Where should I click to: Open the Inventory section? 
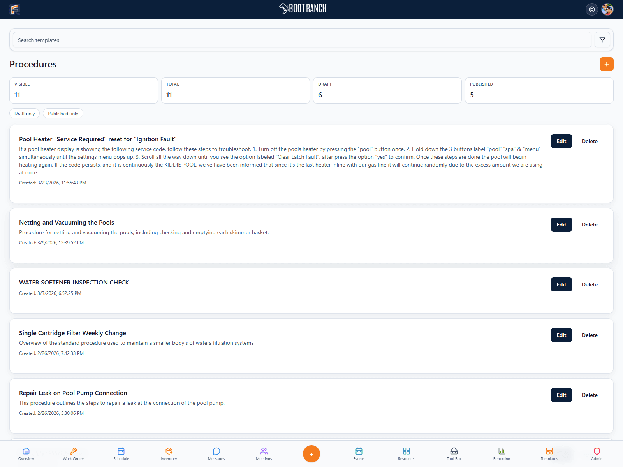point(169,453)
